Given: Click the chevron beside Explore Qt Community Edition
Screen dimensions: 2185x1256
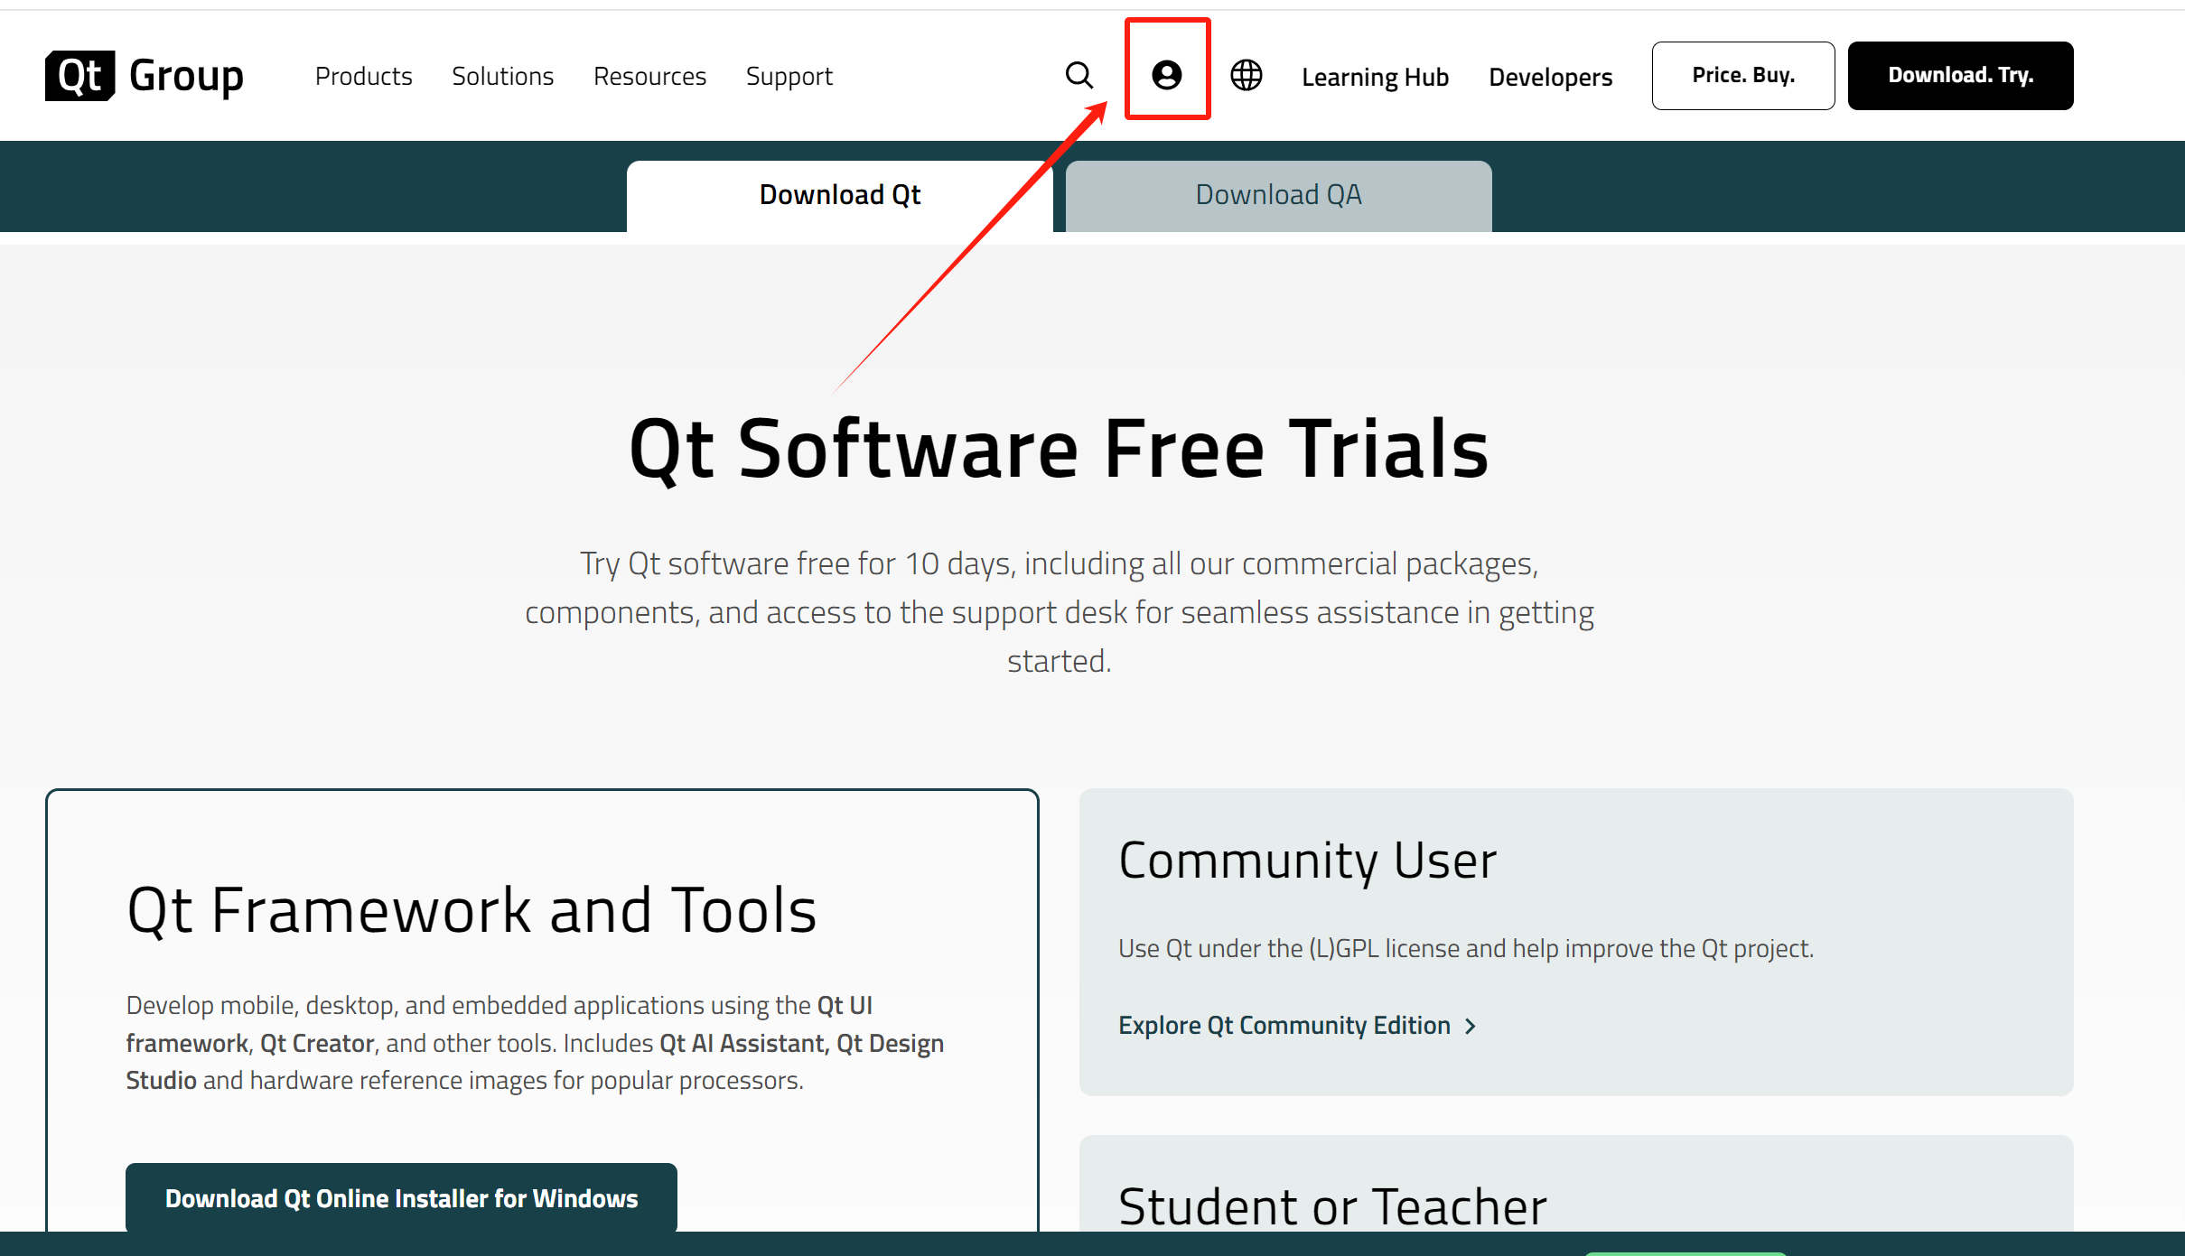Looking at the screenshot, I should [x=1470, y=1026].
